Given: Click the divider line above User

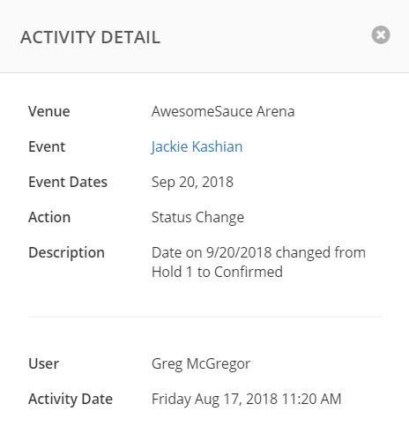Looking at the screenshot, I should (x=204, y=317).
